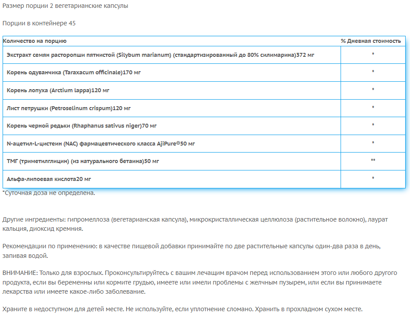Click the 'Рекомендации по применению' paragraph
Image resolution: width=410 pixels, height=316 pixels.
[x=191, y=251]
